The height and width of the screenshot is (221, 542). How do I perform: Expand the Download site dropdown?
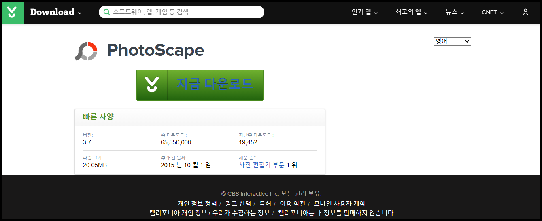(x=56, y=12)
